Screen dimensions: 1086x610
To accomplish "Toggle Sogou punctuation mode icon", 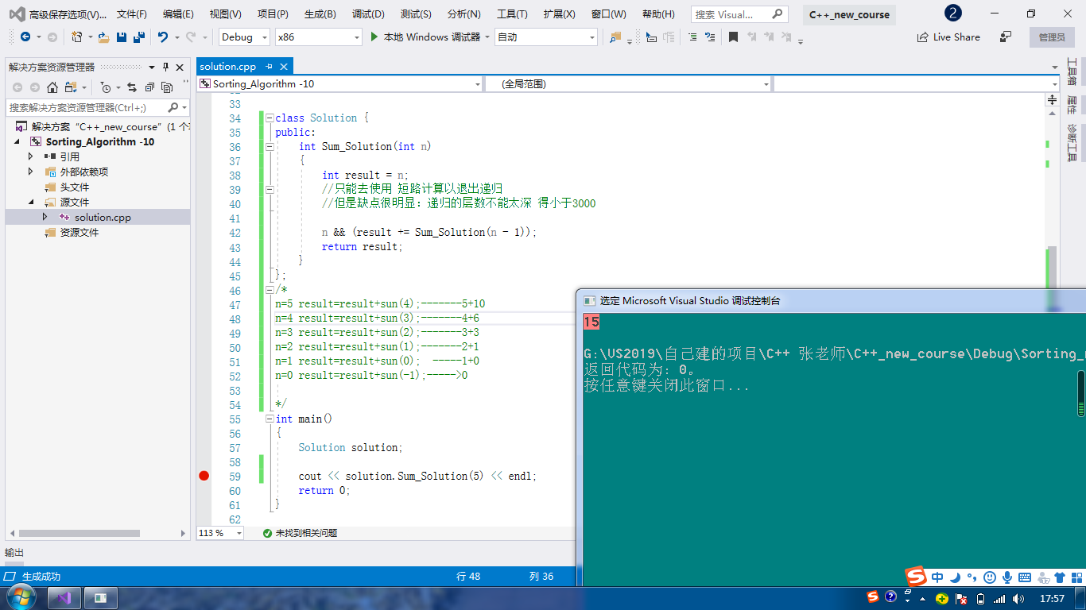I will (x=972, y=577).
